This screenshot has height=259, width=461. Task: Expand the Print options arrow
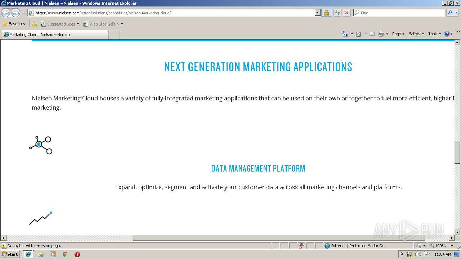(387, 34)
